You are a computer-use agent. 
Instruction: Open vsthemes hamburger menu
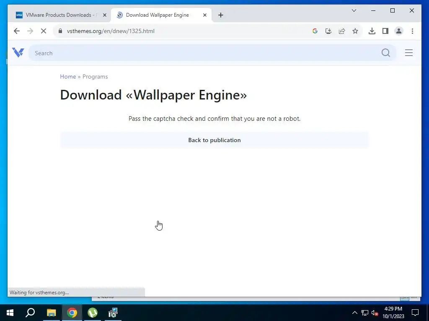[x=409, y=53]
